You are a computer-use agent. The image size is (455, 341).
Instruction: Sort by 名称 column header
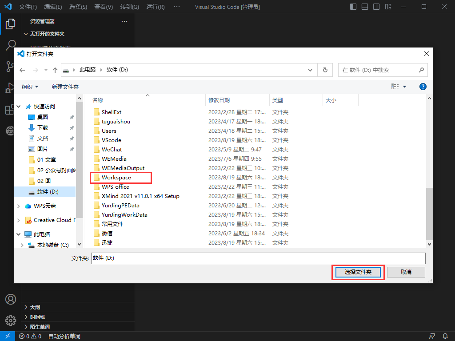click(x=148, y=100)
